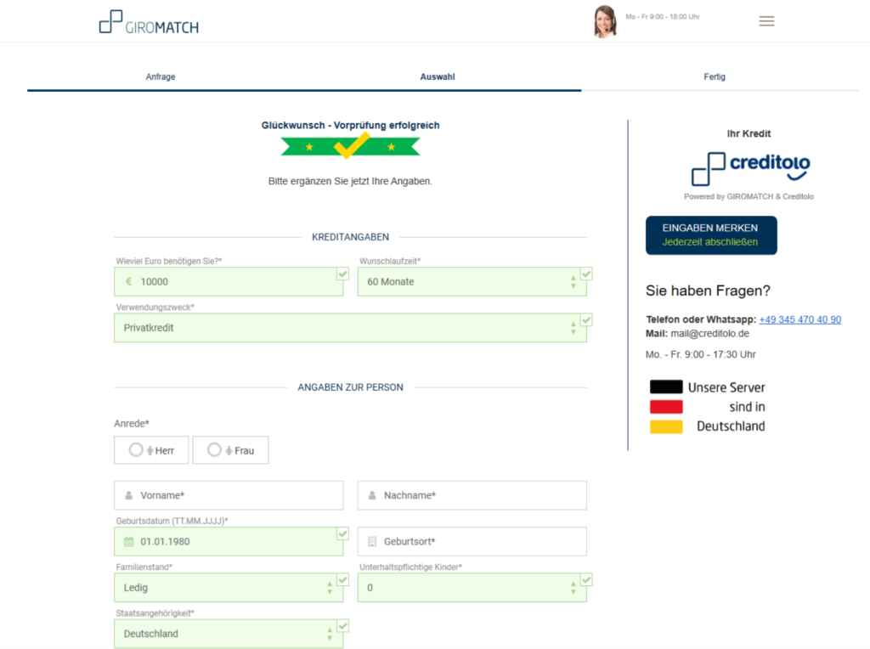This screenshot has width=870, height=649.
Task: Click the yellow stripe of German flag
Action: 666,426
